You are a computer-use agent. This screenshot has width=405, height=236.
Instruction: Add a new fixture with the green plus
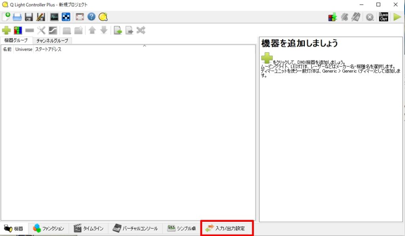[6, 30]
